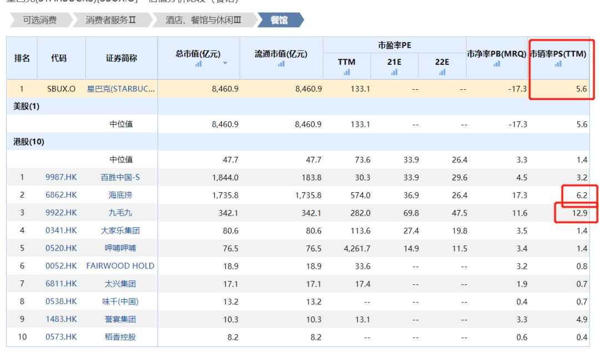Click chart icon under 21E column
The height and width of the screenshot is (353, 599).
[394, 72]
